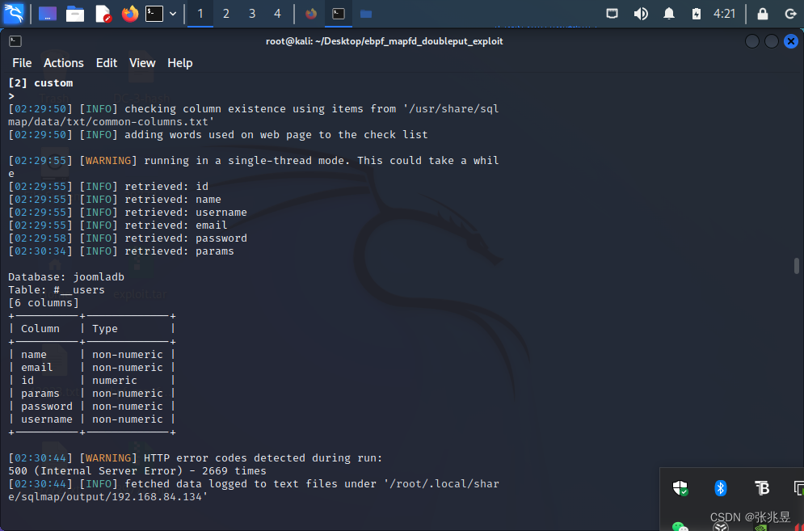Viewport: 804px width, 531px height.
Task: Toggle Bluetooth from the system tray
Action: click(721, 488)
